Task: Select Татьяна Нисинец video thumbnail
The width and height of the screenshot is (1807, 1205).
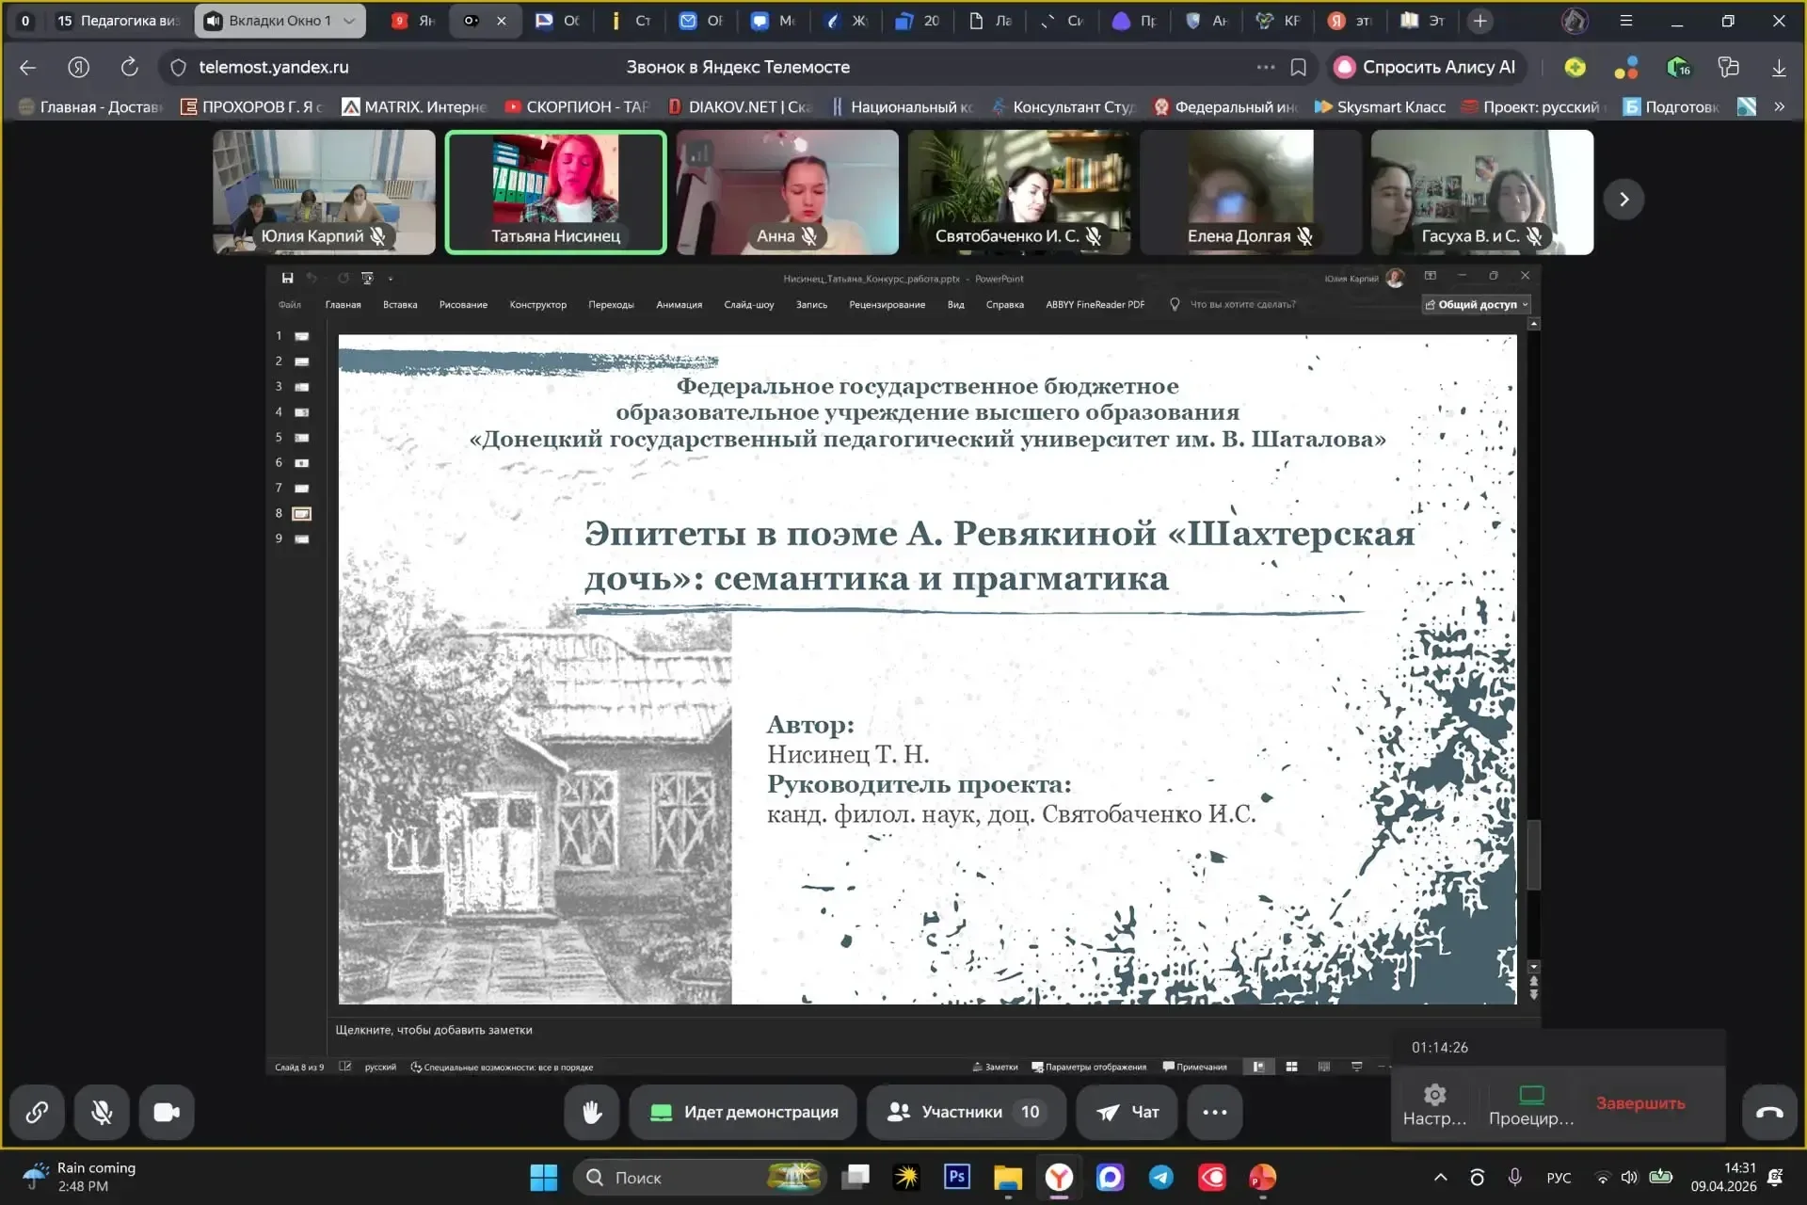Action: coord(555,192)
